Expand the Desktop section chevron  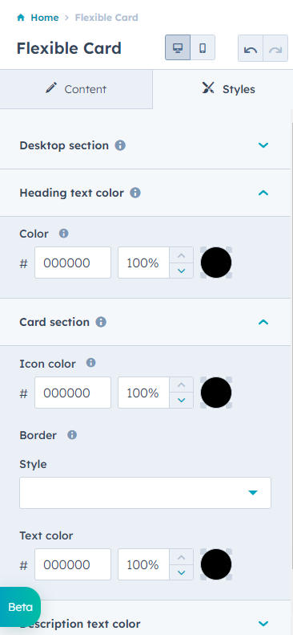pos(263,145)
